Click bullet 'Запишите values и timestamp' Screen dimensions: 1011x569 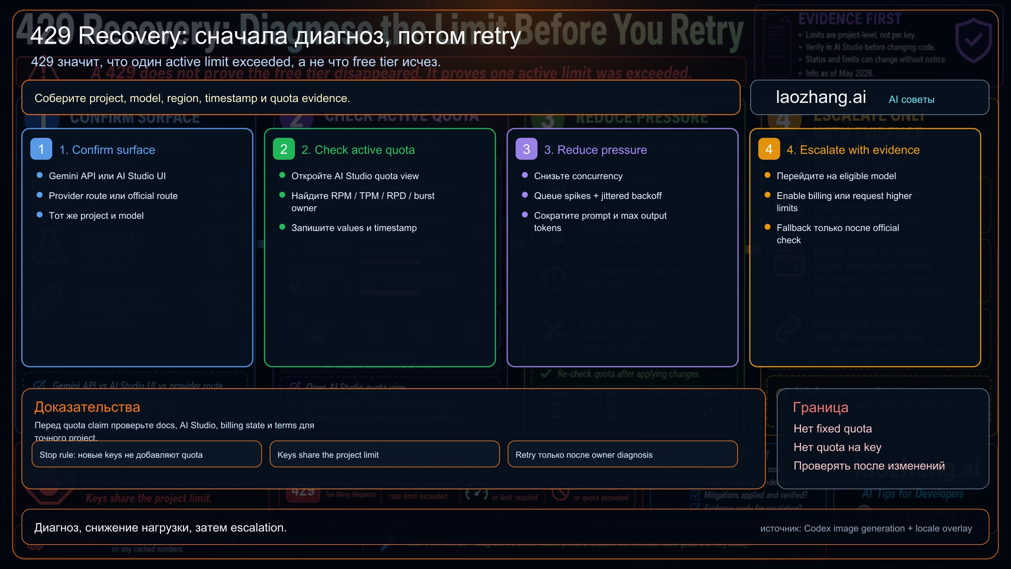(x=354, y=228)
